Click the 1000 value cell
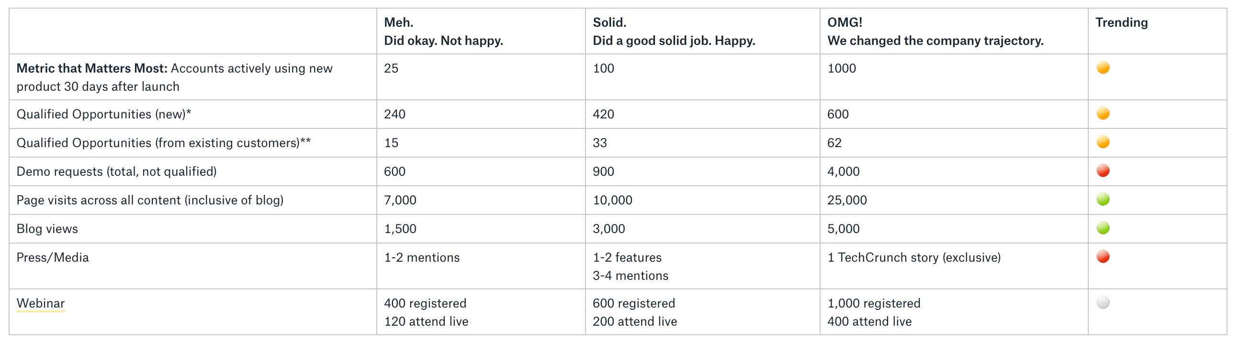This screenshot has width=1240, height=340. [842, 68]
